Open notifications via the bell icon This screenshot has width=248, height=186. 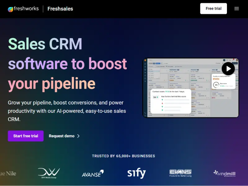tap(233, 60)
